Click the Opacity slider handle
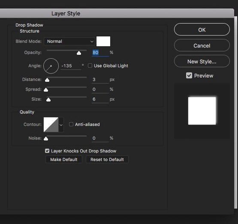Viewport: 238px width, 224px height. coord(79,53)
